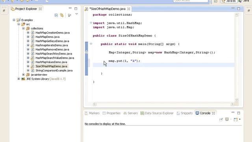Open the Data Source Explorer tab
The width and height of the screenshot is (252, 142).
click(157, 113)
